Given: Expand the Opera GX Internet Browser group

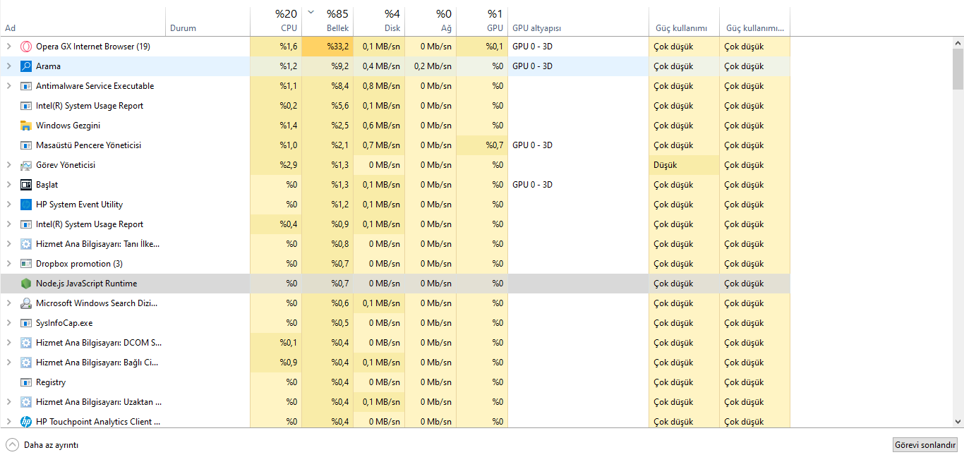Looking at the screenshot, I should click(8, 47).
